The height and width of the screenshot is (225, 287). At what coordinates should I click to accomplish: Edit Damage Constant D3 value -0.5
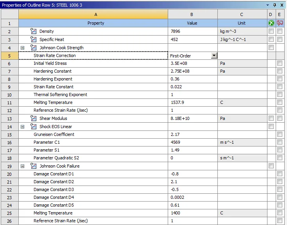click(x=193, y=189)
